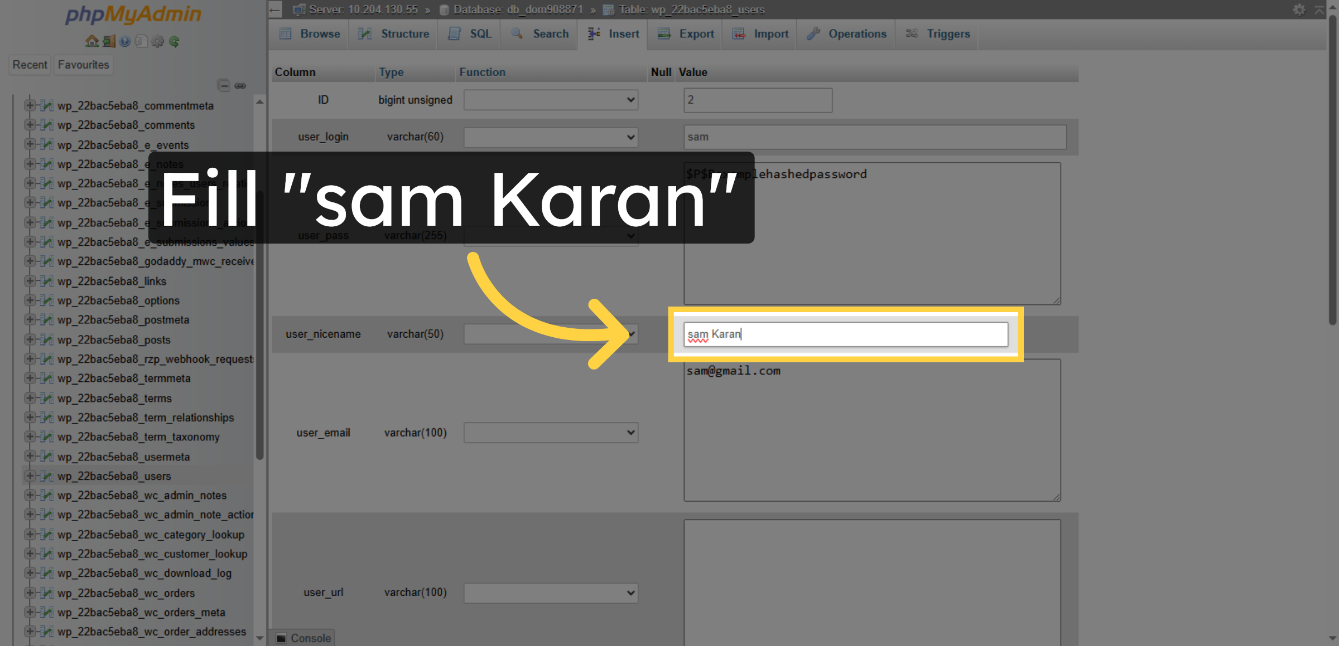Screen dimensions: 1339x646
Task: Open navigation panel settings gear icon
Action: [157, 41]
